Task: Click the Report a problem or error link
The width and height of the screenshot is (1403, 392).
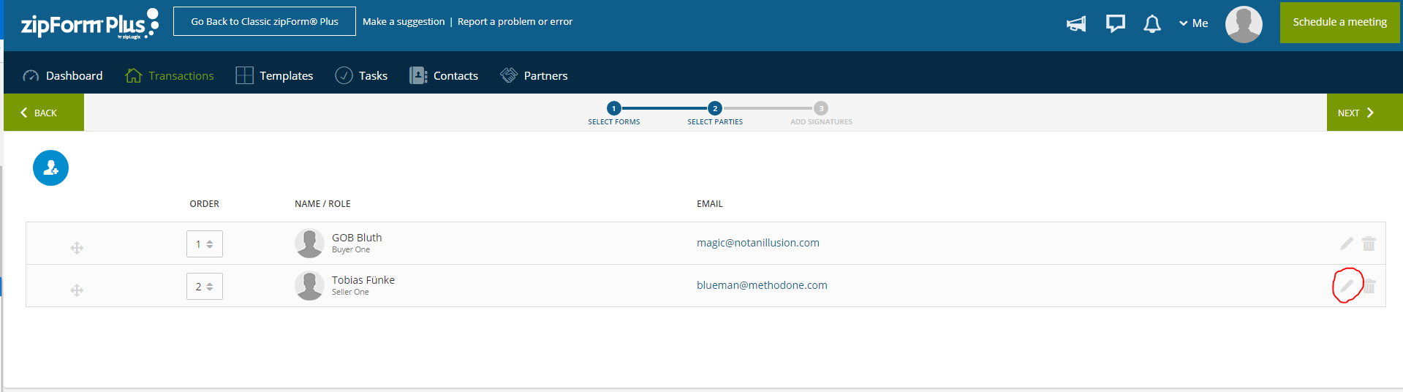Action: [x=515, y=22]
